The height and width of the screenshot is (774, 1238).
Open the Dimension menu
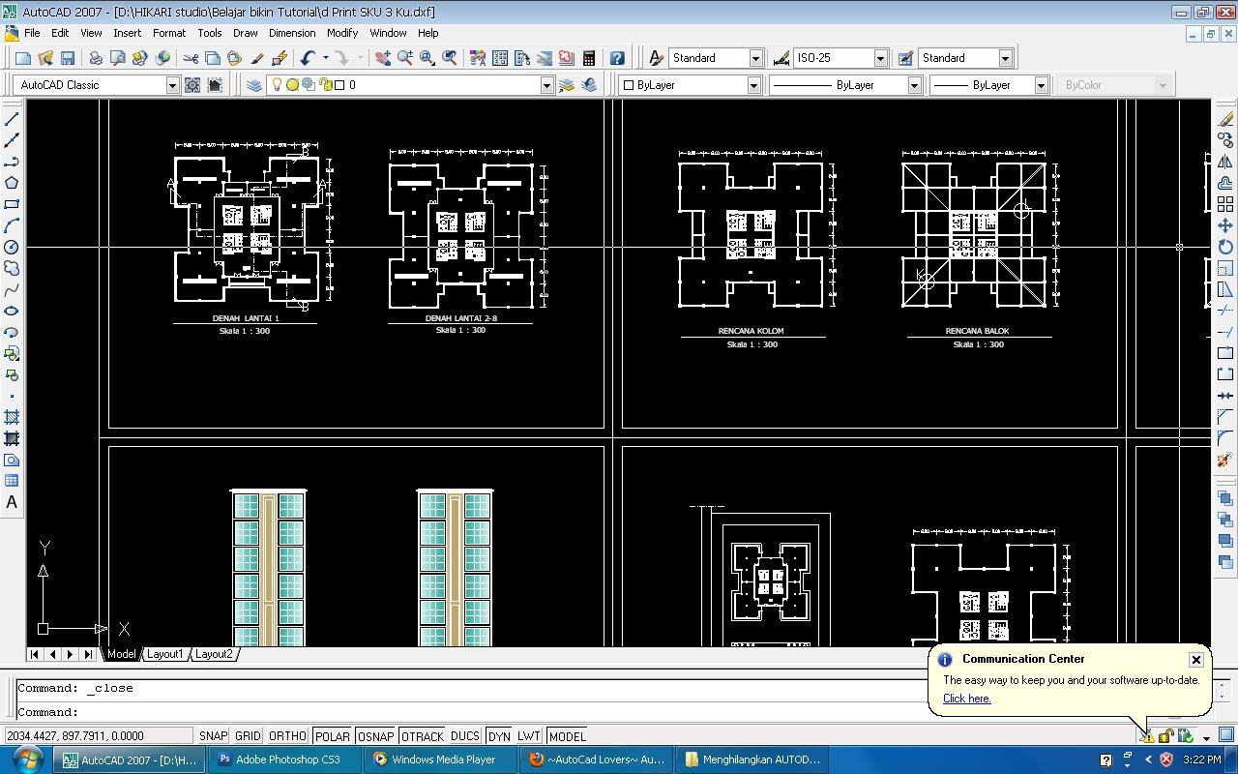tap(292, 32)
